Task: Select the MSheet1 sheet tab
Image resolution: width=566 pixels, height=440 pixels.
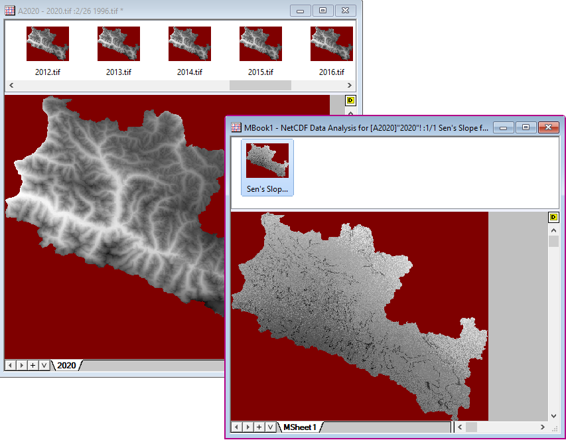Action: click(300, 427)
